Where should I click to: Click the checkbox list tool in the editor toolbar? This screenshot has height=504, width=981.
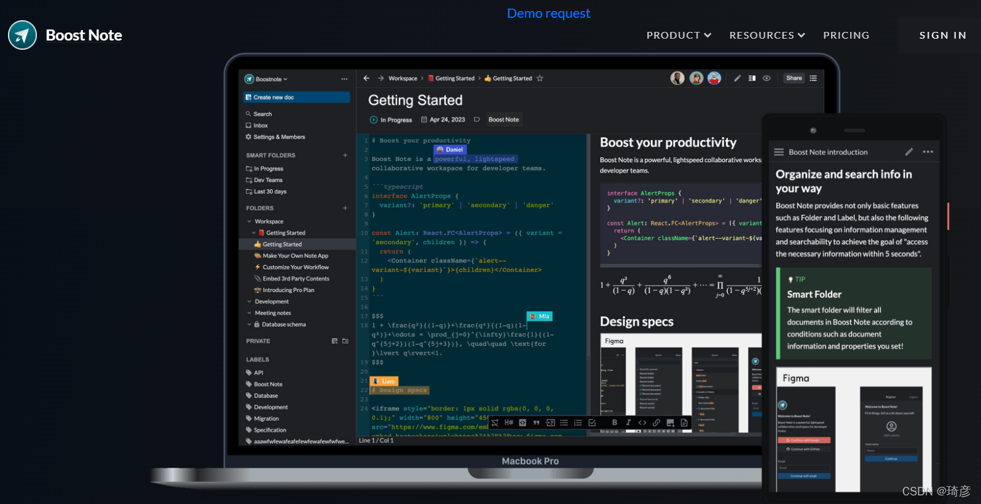(592, 422)
